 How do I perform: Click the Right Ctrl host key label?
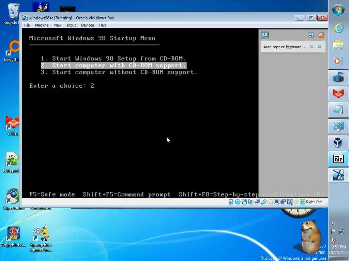point(314,202)
